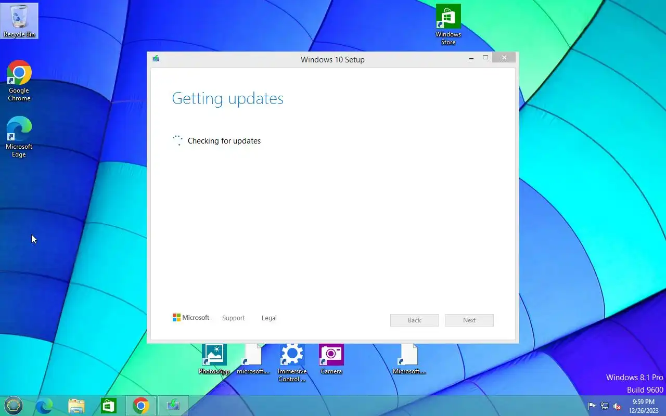Close the Windows 10 Setup window
666x416 pixels.
point(504,58)
